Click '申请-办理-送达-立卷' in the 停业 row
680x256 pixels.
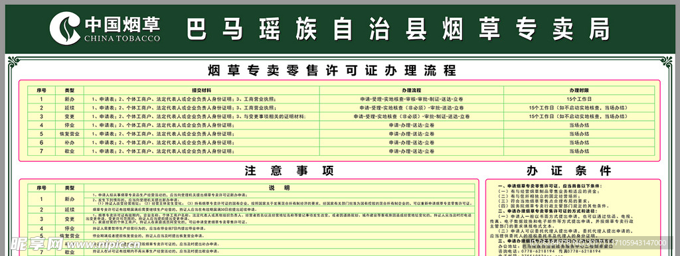pos(412,125)
